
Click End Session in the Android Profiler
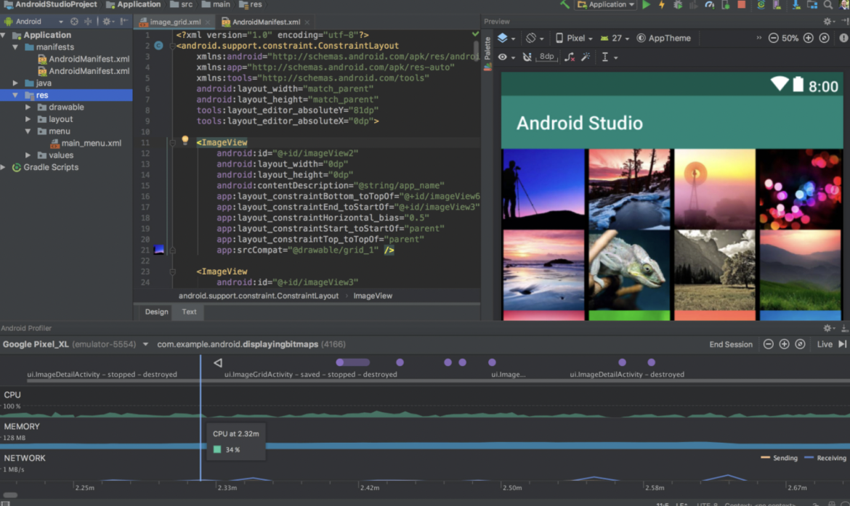[x=731, y=343]
